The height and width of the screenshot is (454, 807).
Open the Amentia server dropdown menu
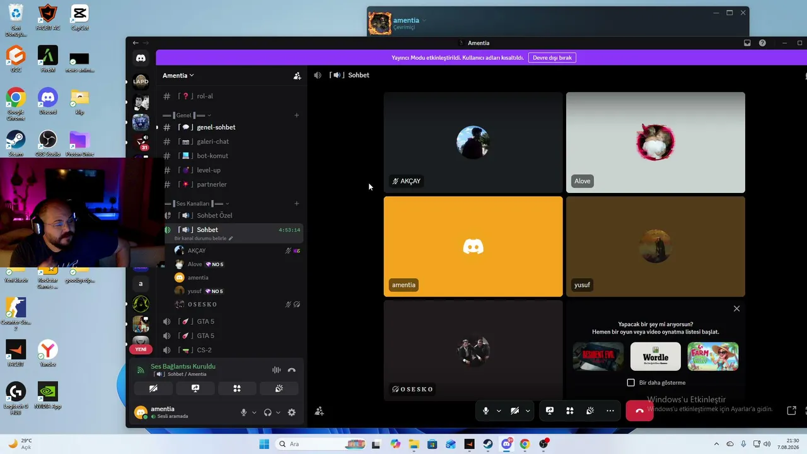tap(178, 76)
